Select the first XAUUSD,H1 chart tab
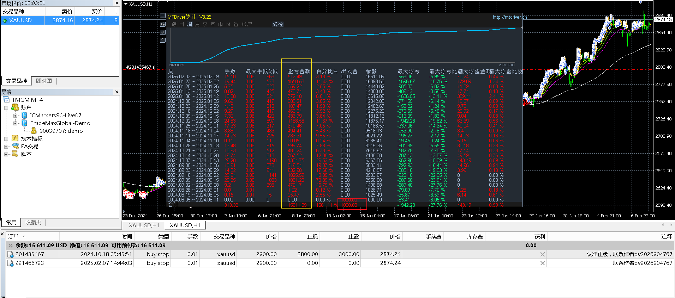The height and width of the screenshot is (298, 675). coord(144,225)
